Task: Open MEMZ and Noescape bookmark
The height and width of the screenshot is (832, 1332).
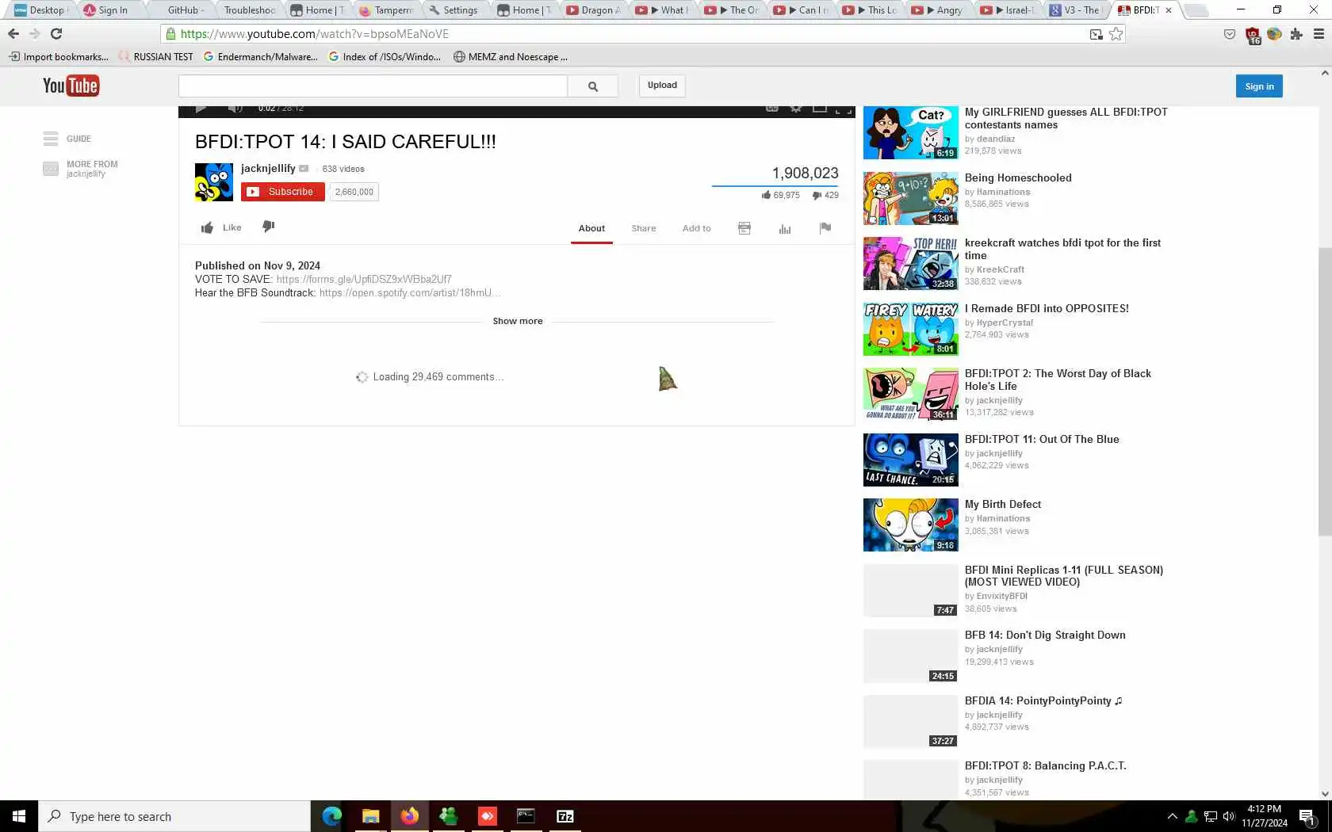Action: click(511, 57)
